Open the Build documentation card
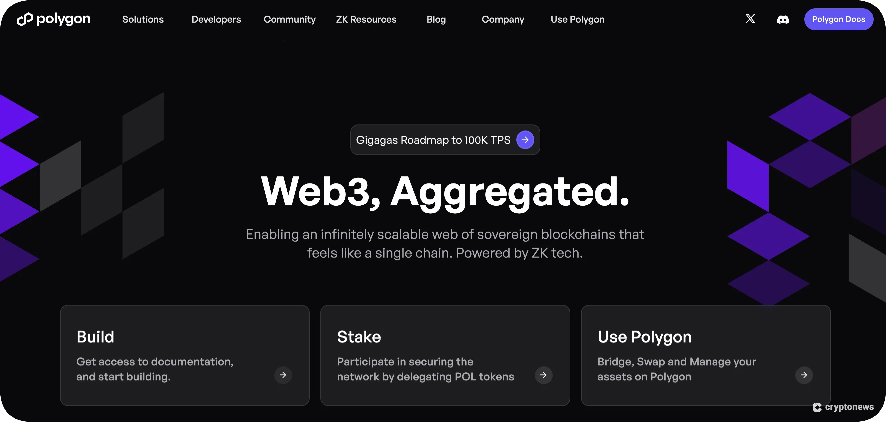The height and width of the screenshot is (422, 886). (184, 355)
